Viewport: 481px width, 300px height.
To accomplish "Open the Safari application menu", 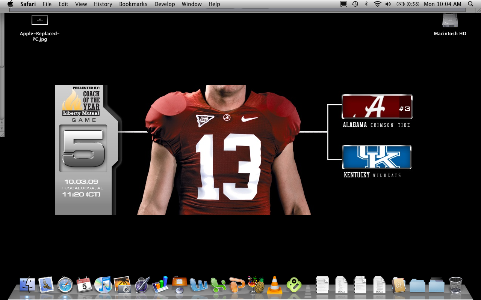I will point(28,4).
